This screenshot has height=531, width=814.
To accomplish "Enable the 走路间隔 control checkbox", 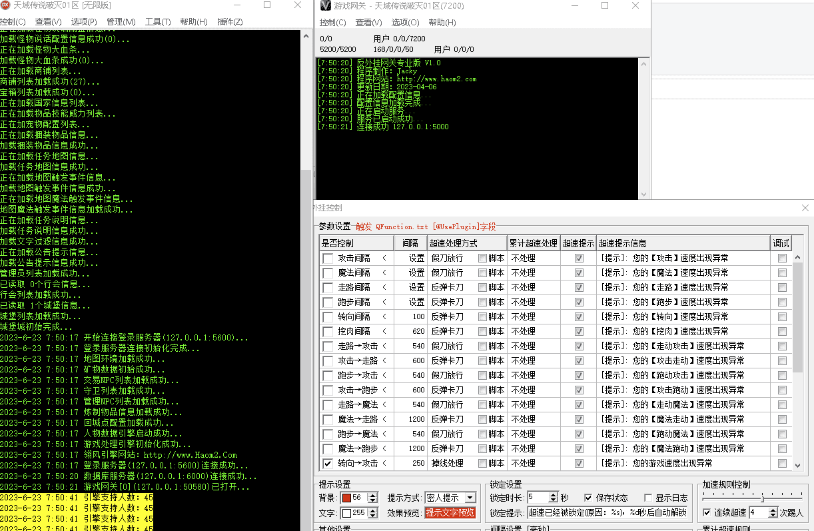I will [x=328, y=287].
